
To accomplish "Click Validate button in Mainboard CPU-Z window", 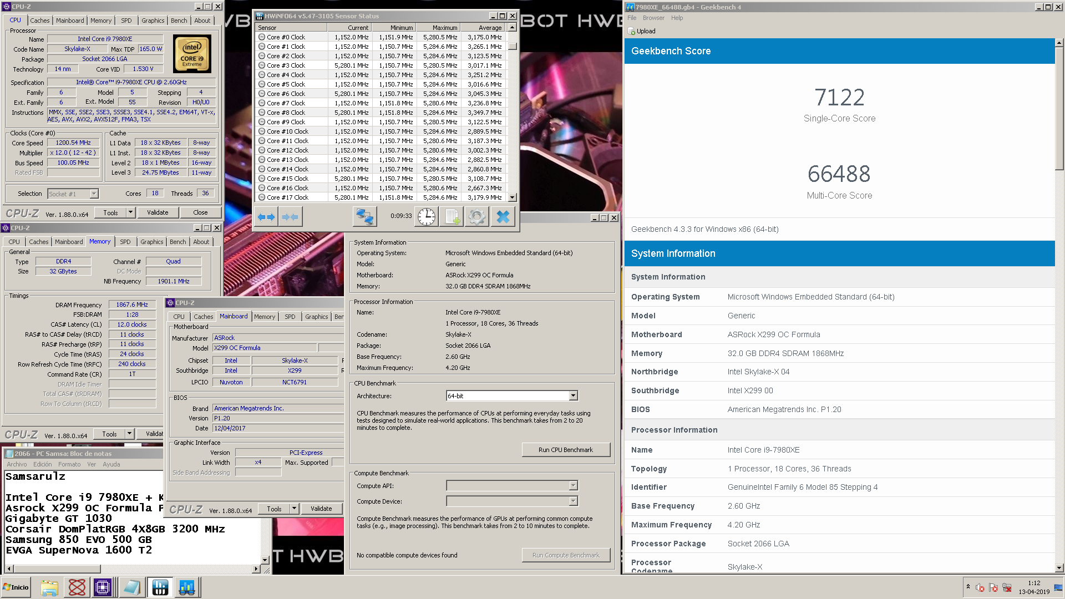I will tap(321, 509).
